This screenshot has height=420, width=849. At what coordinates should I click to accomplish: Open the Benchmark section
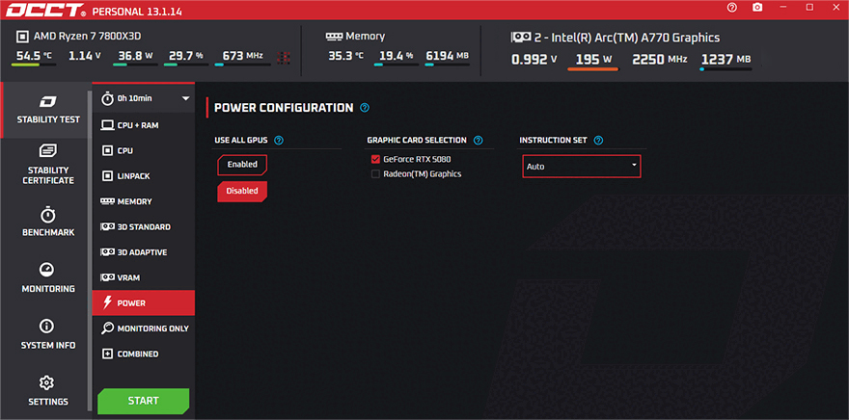[x=48, y=222]
